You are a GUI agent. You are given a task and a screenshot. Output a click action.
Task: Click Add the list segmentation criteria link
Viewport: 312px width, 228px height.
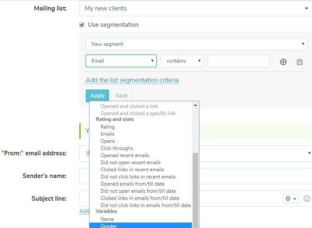132,80
